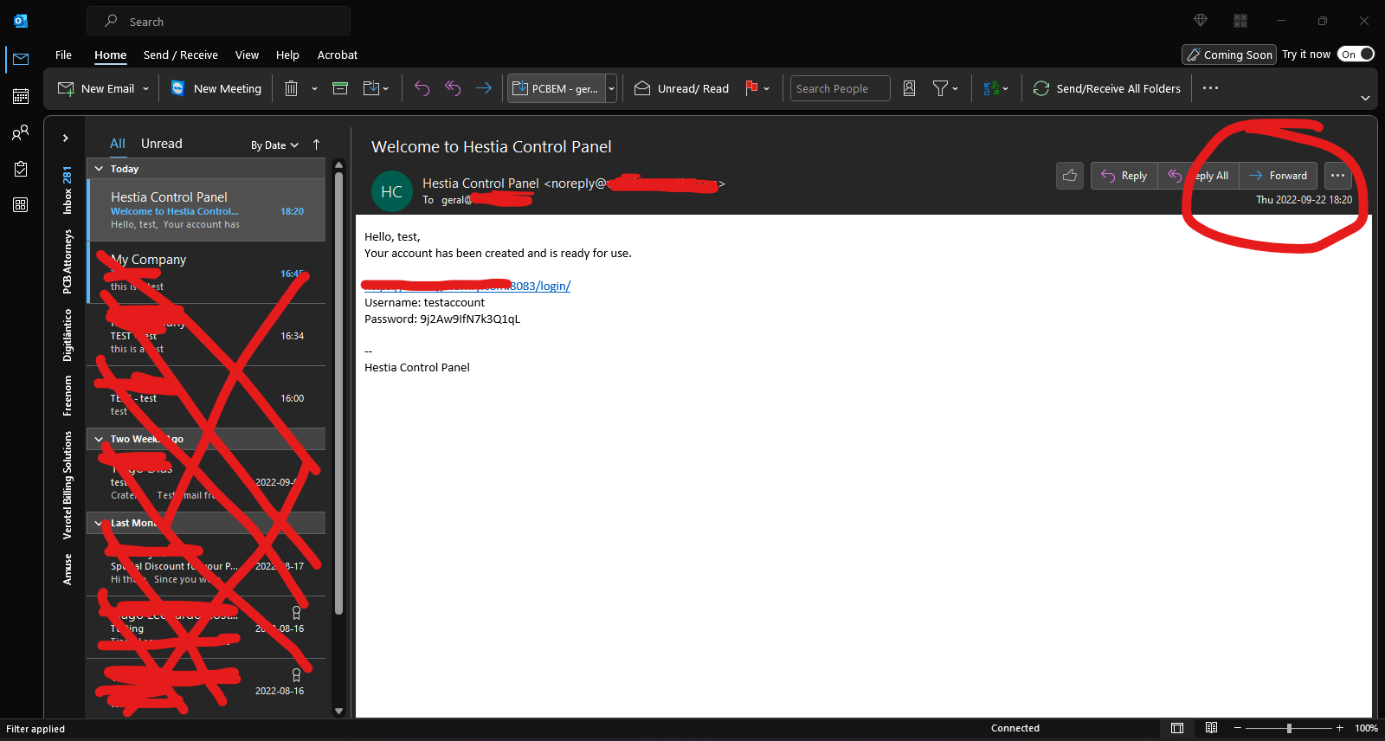The width and height of the screenshot is (1385, 741).
Task: Click the Undo reply arrow in ribbon
Action: pyautogui.click(x=422, y=88)
